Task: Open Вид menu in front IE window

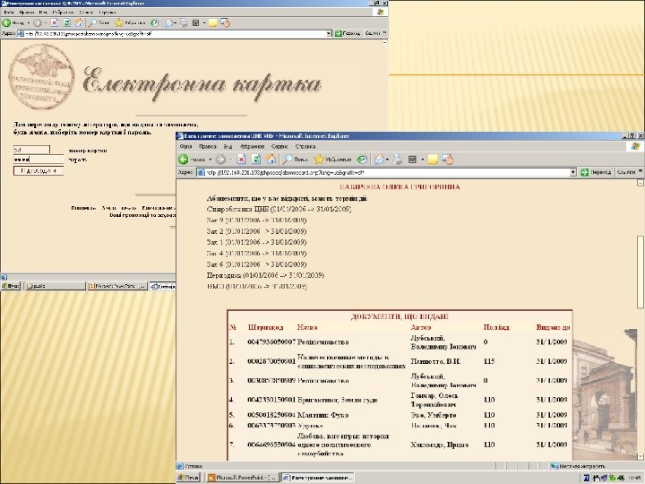Action: (x=228, y=146)
